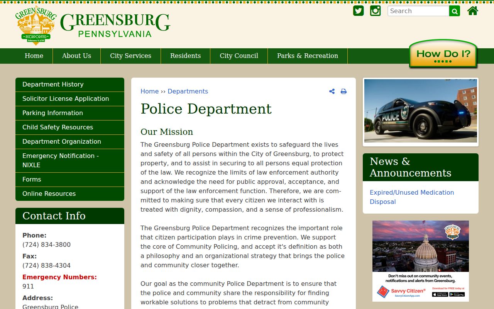Click the How Do I? button
Viewport: 494px width, 309px height.
(x=443, y=54)
